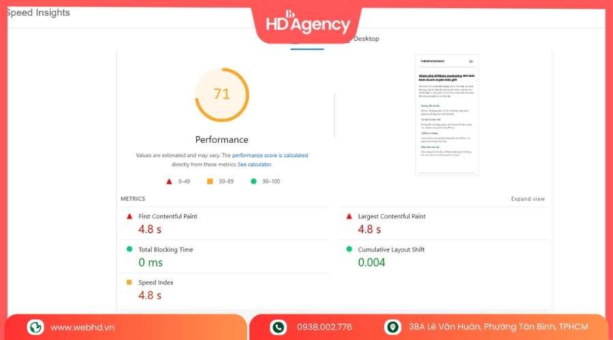
Task: Click the www.webhd.vn website text
Action: pyautogui.click(x=82, y=328)
